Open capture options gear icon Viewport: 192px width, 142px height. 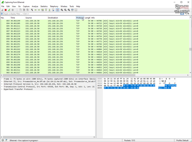pyautogui.click(x=13, y=10)
